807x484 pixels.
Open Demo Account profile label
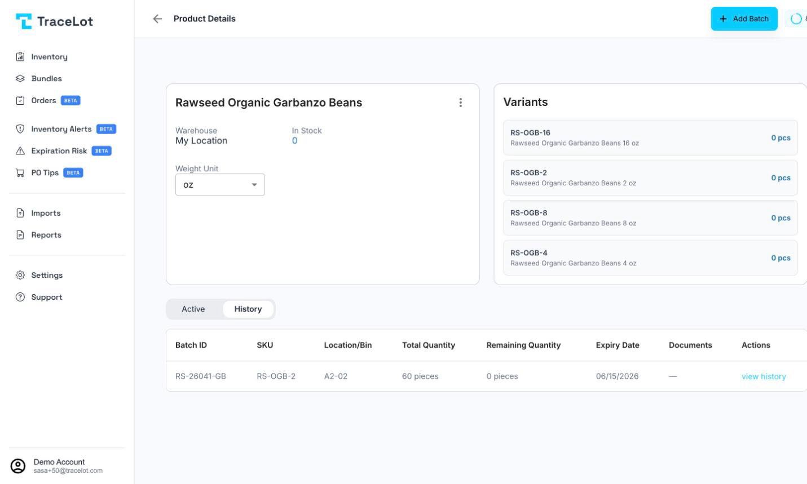pos(59,462)
